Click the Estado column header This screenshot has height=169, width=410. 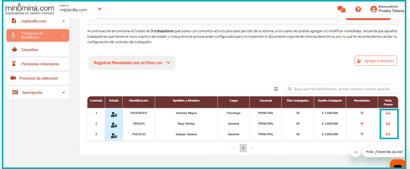coord(114,102)
